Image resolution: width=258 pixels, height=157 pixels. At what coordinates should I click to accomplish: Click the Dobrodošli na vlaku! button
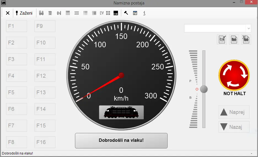[121, 140]
